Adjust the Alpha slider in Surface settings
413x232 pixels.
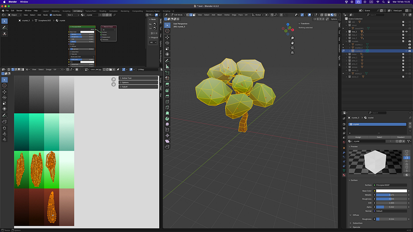pyautogui.click(x=391, y=207)
